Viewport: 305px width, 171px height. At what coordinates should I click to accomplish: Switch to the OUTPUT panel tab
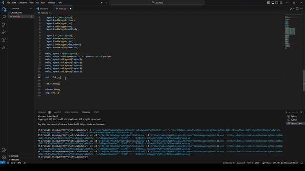(57, 112)
